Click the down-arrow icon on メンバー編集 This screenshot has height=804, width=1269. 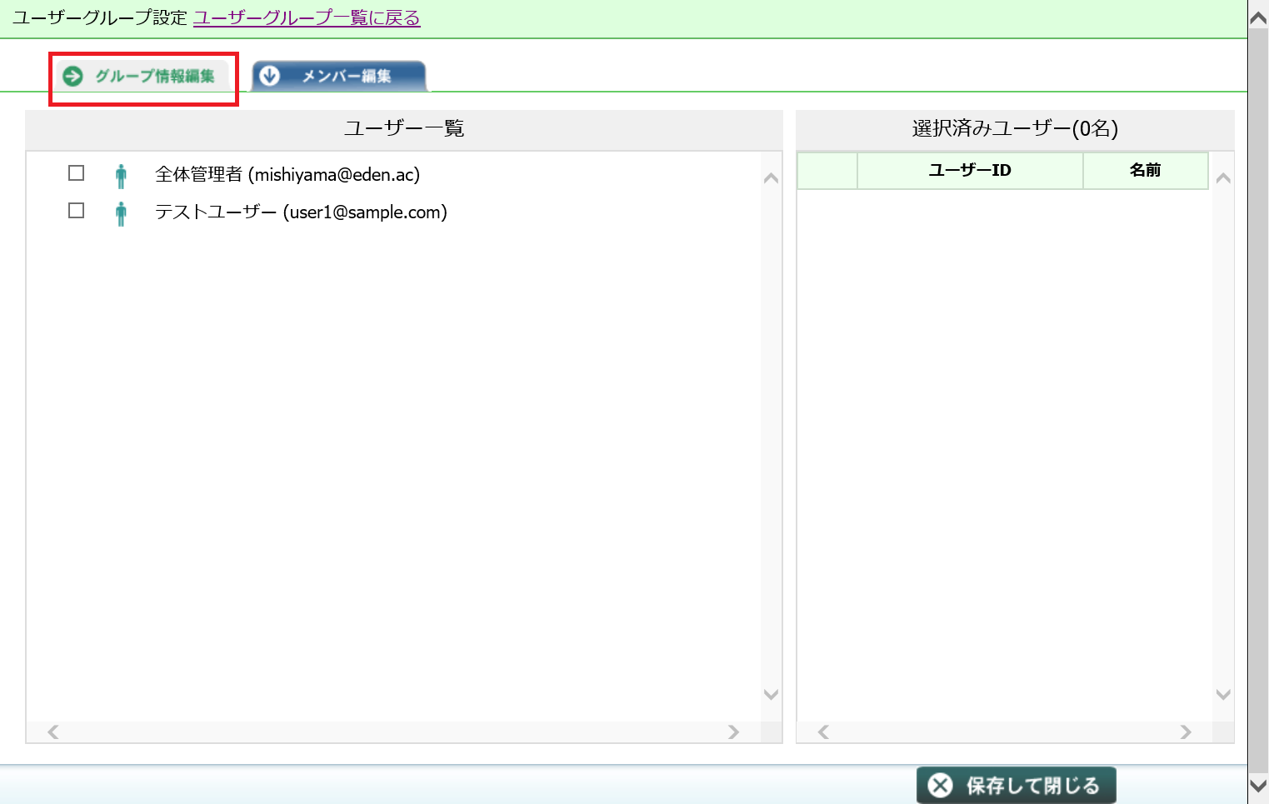coord(270,76)
